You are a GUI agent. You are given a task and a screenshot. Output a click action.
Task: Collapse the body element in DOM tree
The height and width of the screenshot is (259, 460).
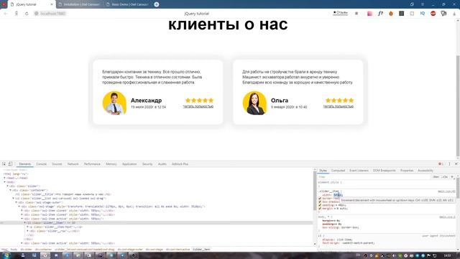[x=5, y=182]
